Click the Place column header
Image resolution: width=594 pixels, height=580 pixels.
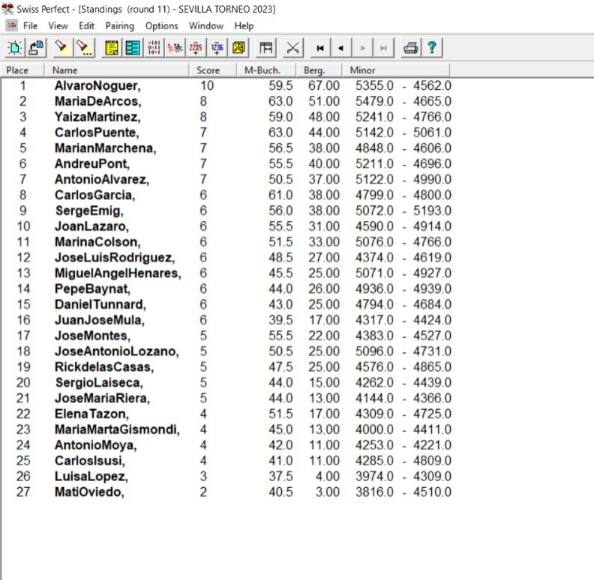pos(22,70)
